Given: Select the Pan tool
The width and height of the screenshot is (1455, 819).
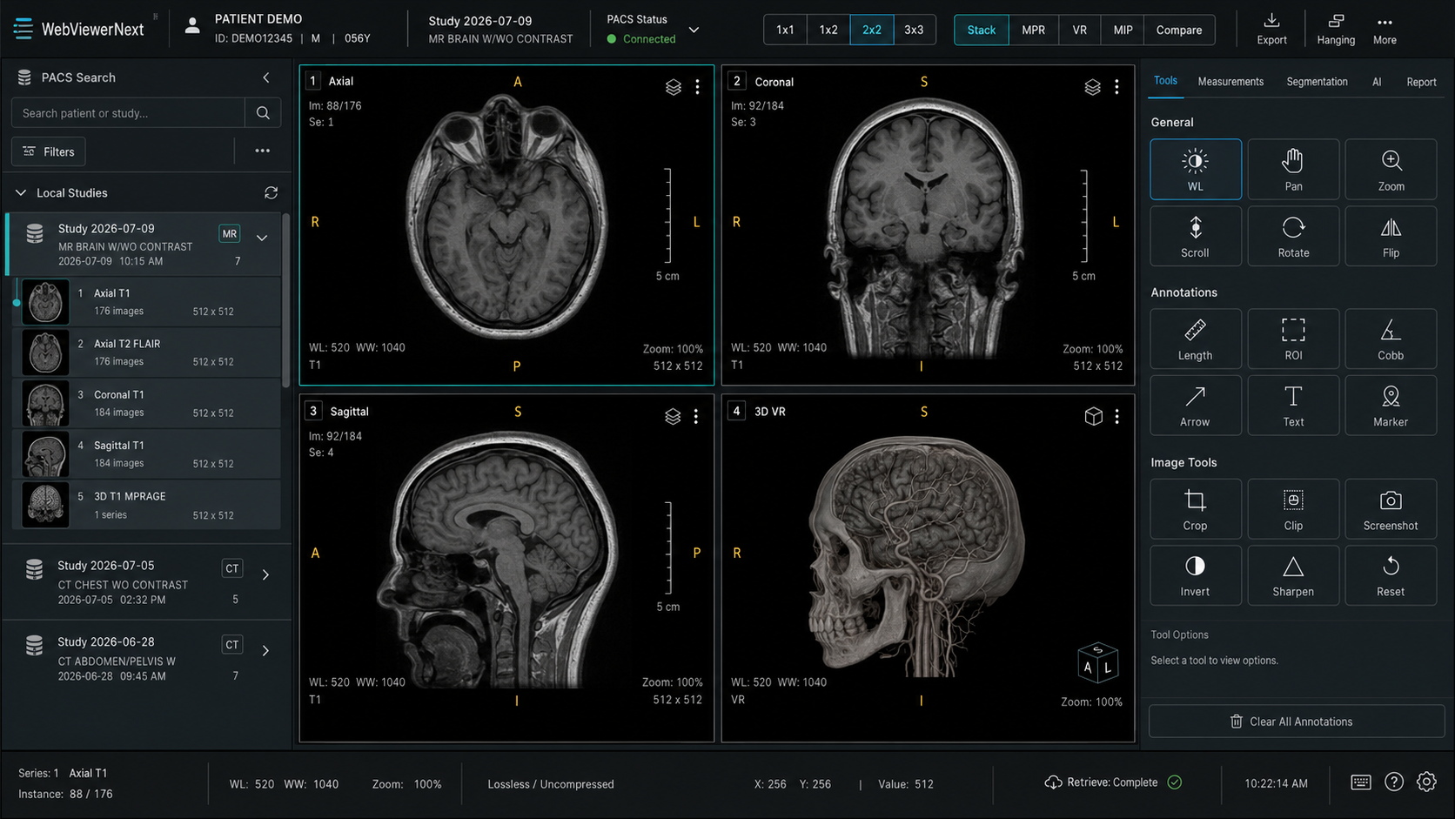Looking at the screenshot, I should coord(1293,169).
